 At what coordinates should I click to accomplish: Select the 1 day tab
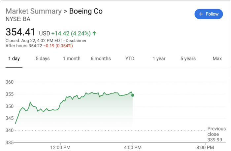point(14,58)
